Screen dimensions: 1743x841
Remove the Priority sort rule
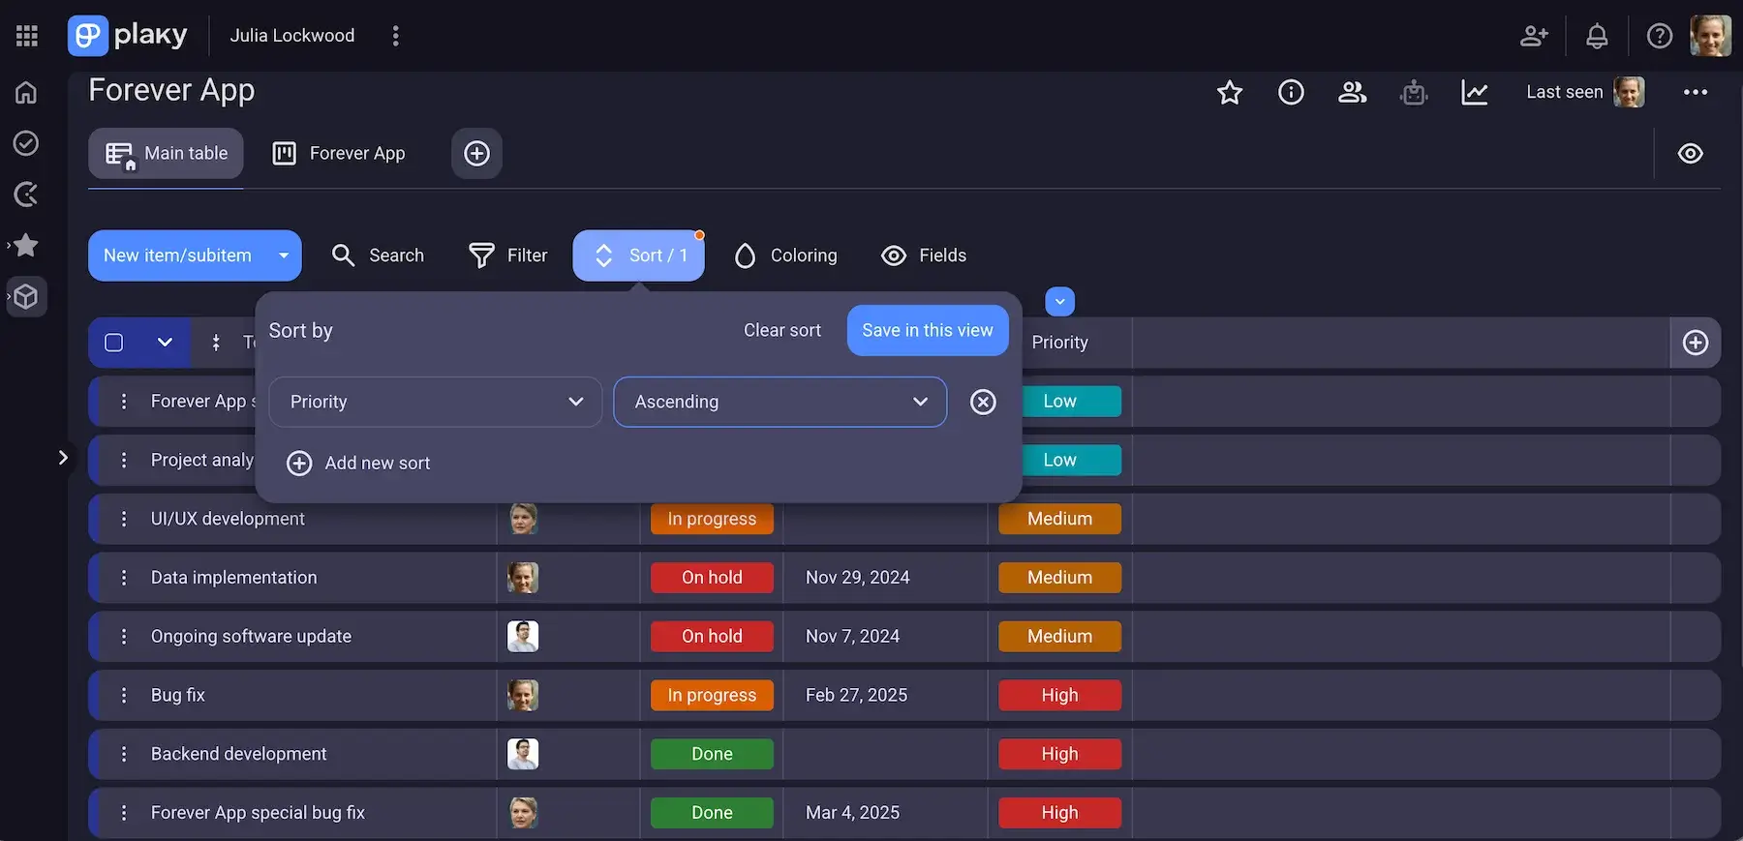983,402
